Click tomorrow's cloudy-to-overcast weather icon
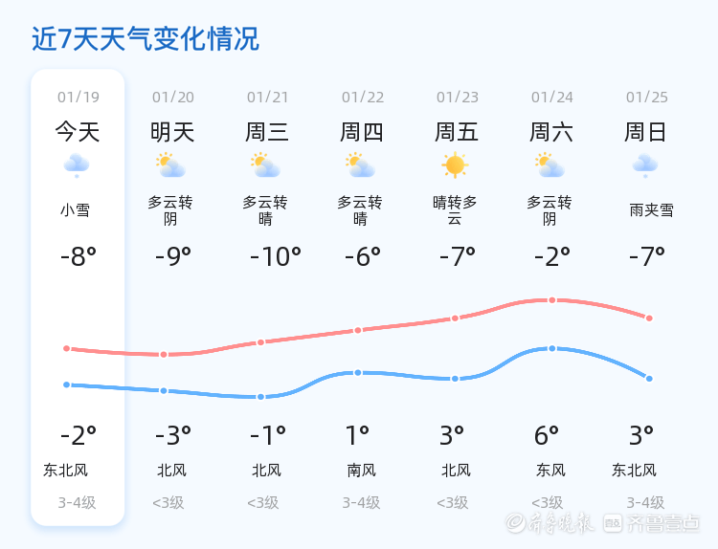The height and width of the screenshot is (549, 718). point(170,165)
